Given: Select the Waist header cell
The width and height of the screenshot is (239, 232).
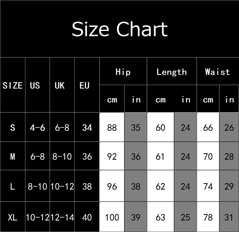Looking at the screenshot, I should (x=218, y=71).
